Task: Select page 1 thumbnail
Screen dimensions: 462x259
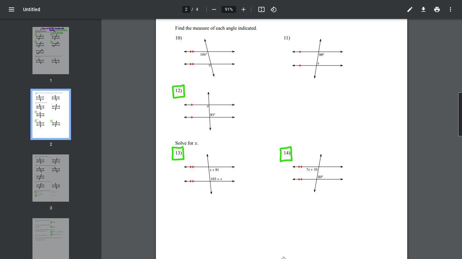Action: pyautogui.click(x=51, y=51)
